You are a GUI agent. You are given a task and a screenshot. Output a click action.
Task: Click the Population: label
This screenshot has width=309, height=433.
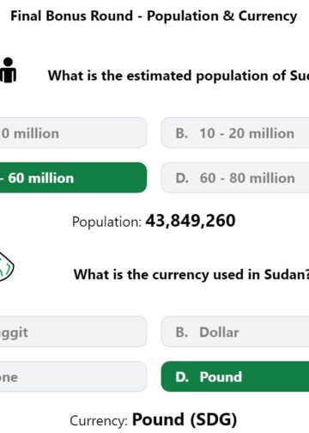click(106, 222)
